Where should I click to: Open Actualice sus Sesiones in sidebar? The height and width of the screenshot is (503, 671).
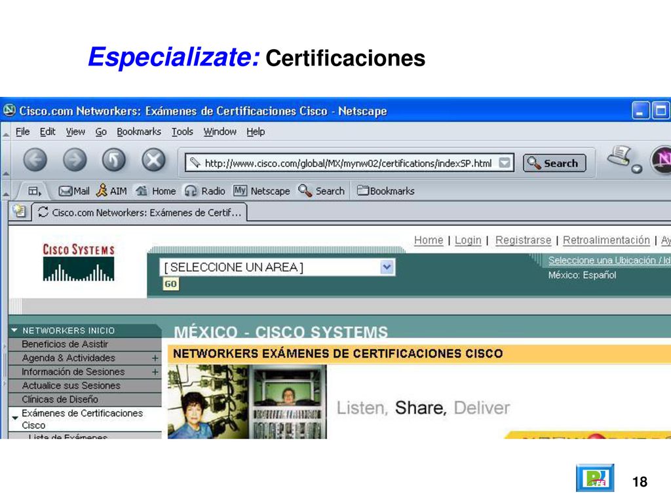[x=85, y=386]
